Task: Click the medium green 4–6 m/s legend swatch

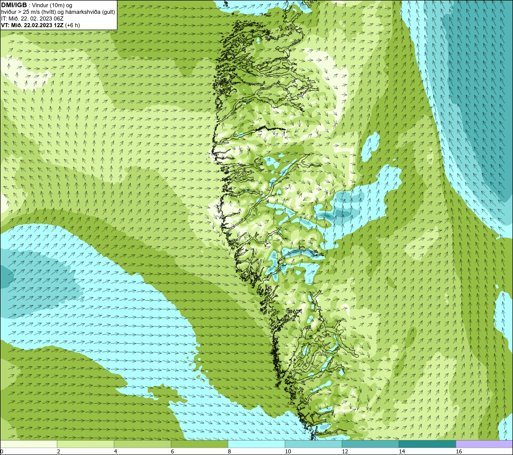Action: 143,444
